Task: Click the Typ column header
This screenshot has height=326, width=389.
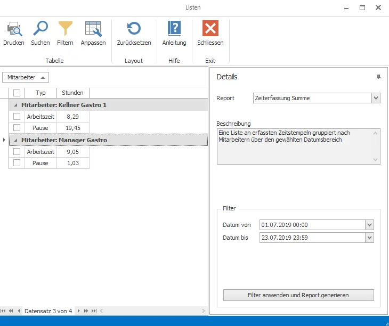Action: point(40,93)
